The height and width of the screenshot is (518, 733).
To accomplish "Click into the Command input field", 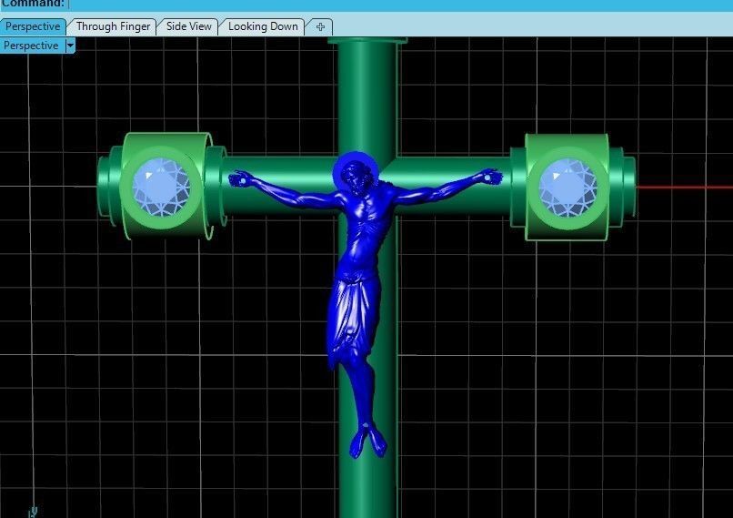I will (401, 4).
